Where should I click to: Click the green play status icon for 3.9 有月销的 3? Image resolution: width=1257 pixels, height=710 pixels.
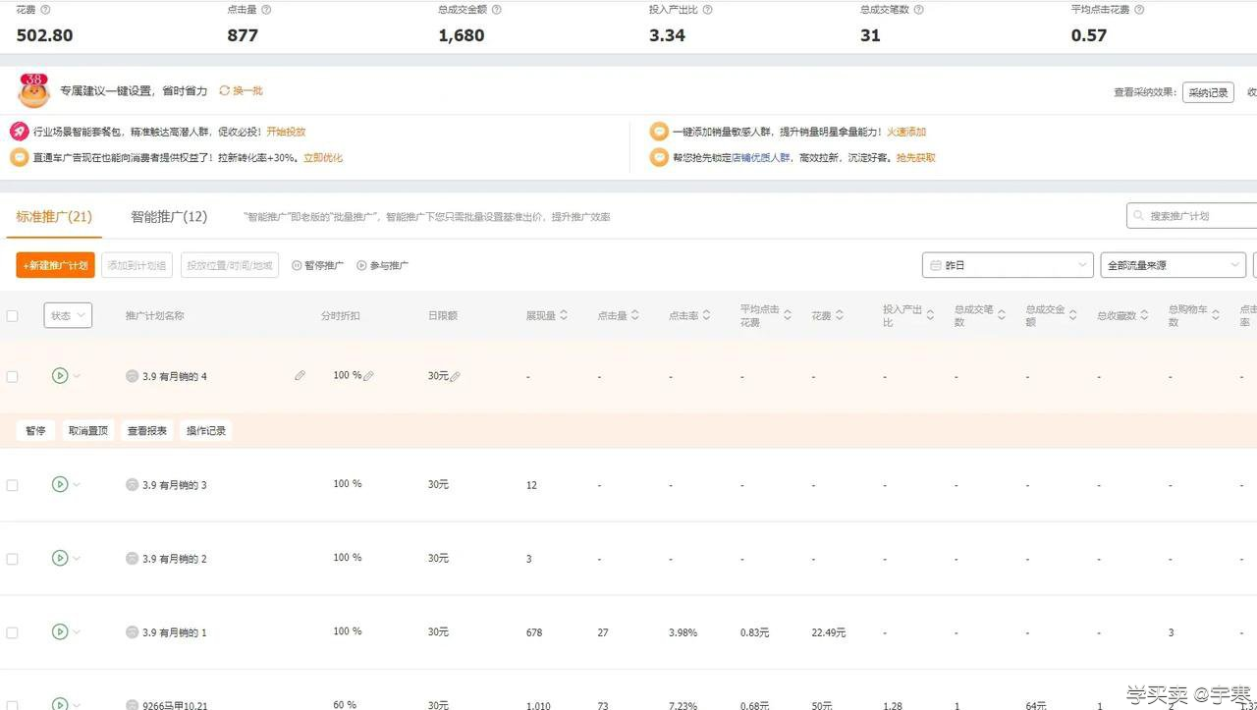tap(60, 484)
